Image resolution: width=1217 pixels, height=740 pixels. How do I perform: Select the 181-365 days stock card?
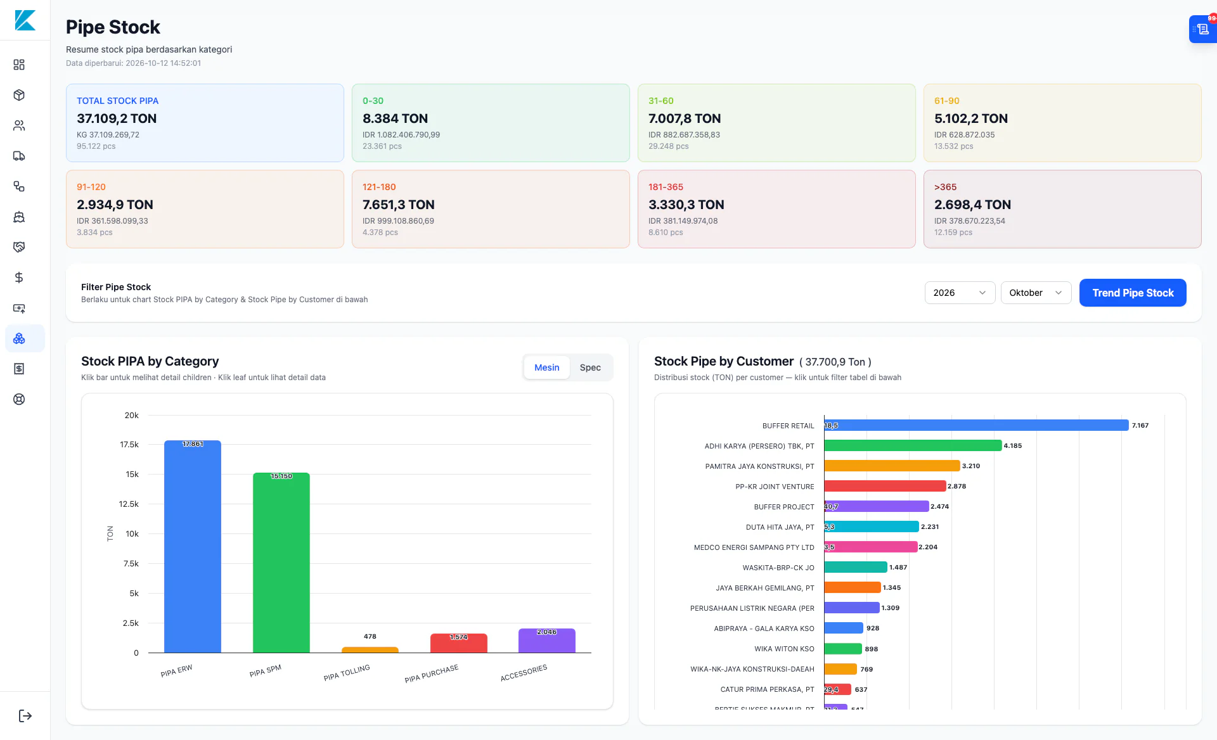point(776,209)
